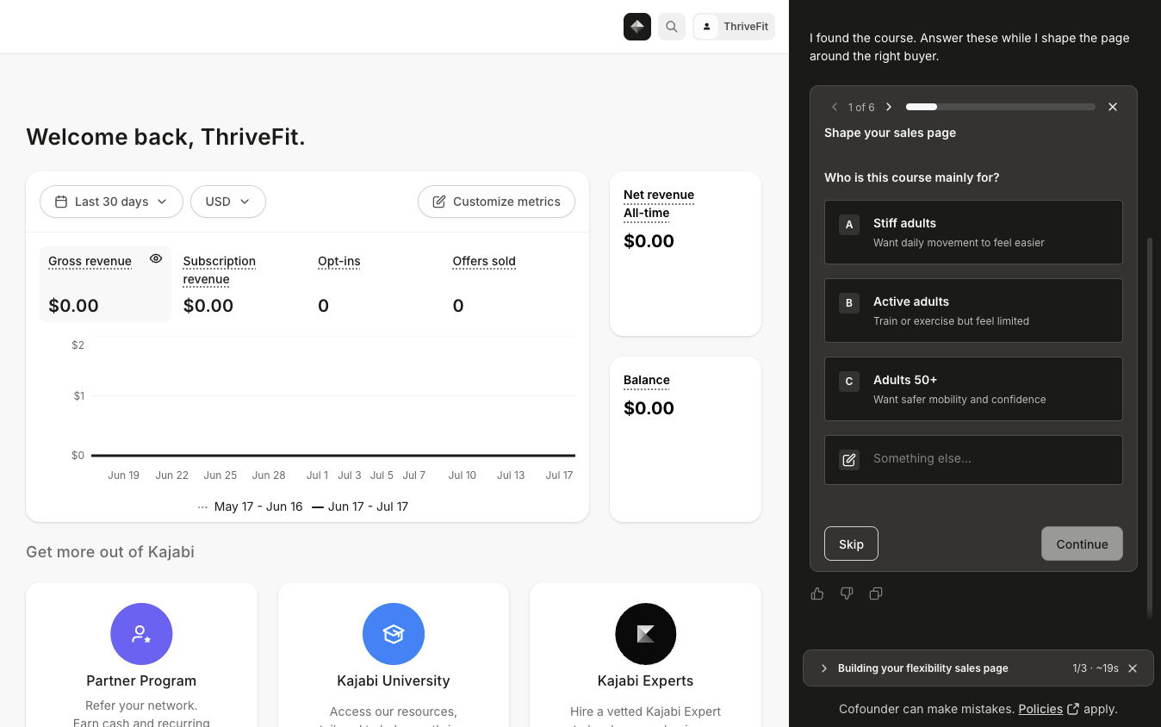This screenshot has width=1161, height=727.
Task: Click the Skip button
Action: point(851,544)
